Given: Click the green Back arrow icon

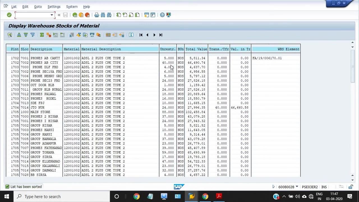Looking at the screenshot, I should pos(75,15).
